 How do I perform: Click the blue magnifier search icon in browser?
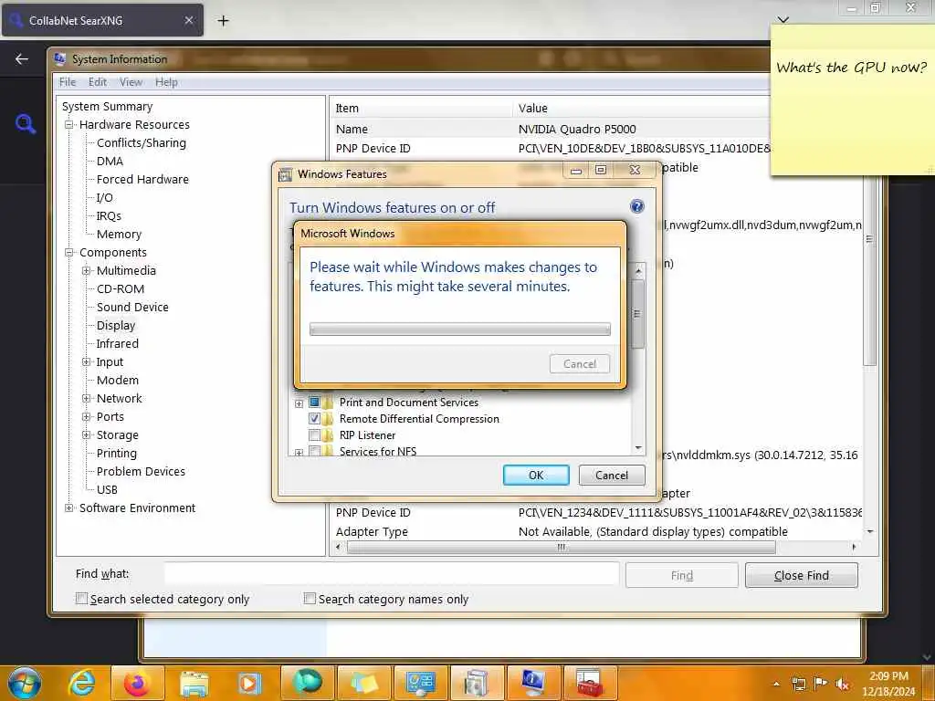[x=25, y=123]
